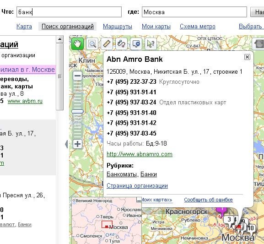The image size is (264, 244).
Task: Minimize the overview mini map
Action: point(139,200)
